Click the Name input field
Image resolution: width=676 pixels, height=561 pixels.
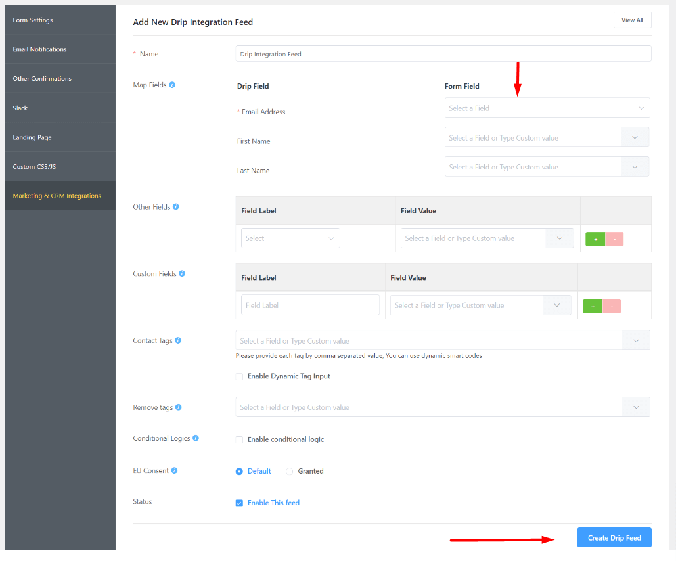pos(443,54)
